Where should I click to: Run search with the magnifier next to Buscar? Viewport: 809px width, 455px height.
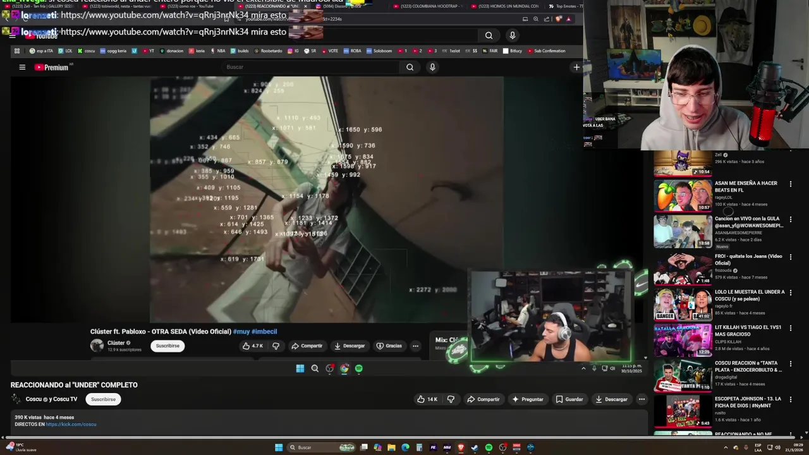410,67
